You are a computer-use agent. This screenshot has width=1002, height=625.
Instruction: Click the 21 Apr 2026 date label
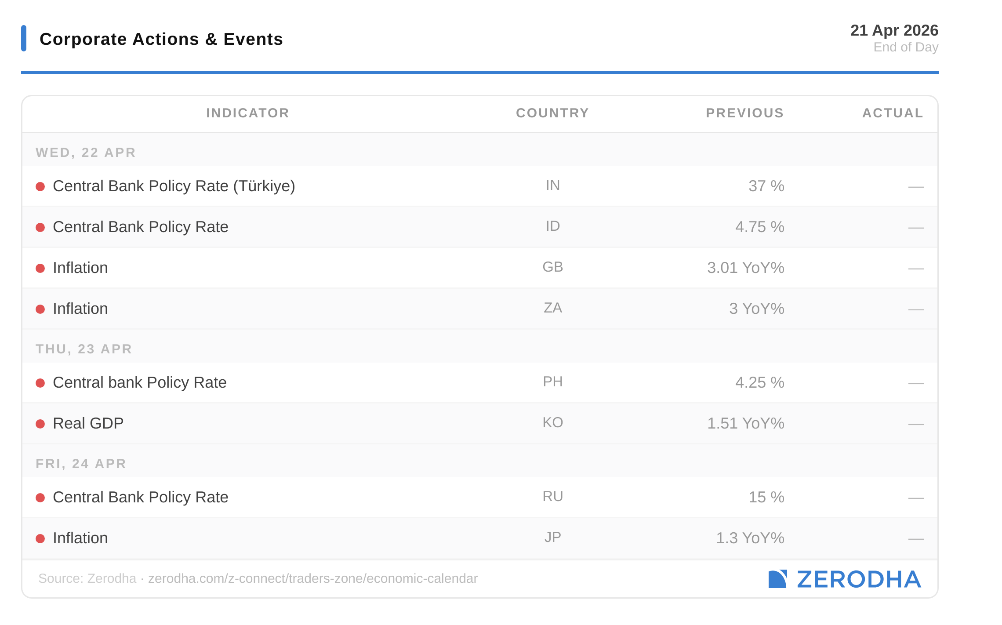894,30
